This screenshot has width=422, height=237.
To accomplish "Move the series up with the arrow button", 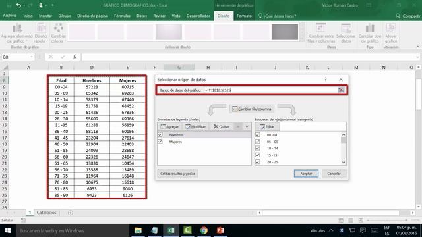I will pos(238,126).
